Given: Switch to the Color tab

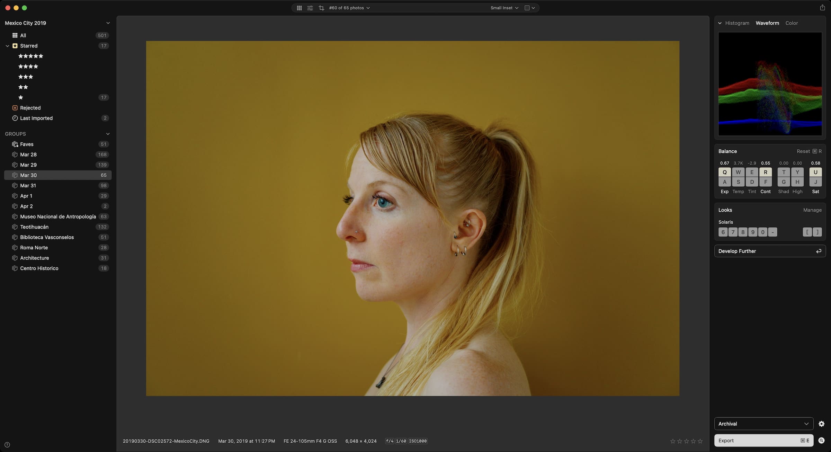Looking at the screenshot, I should pos(792,23).
